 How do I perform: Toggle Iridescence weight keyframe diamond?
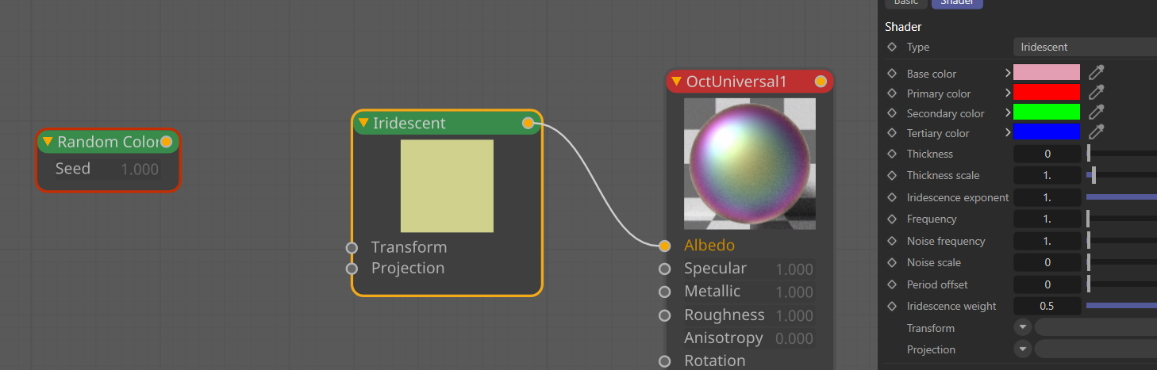(x=892, y=306)
